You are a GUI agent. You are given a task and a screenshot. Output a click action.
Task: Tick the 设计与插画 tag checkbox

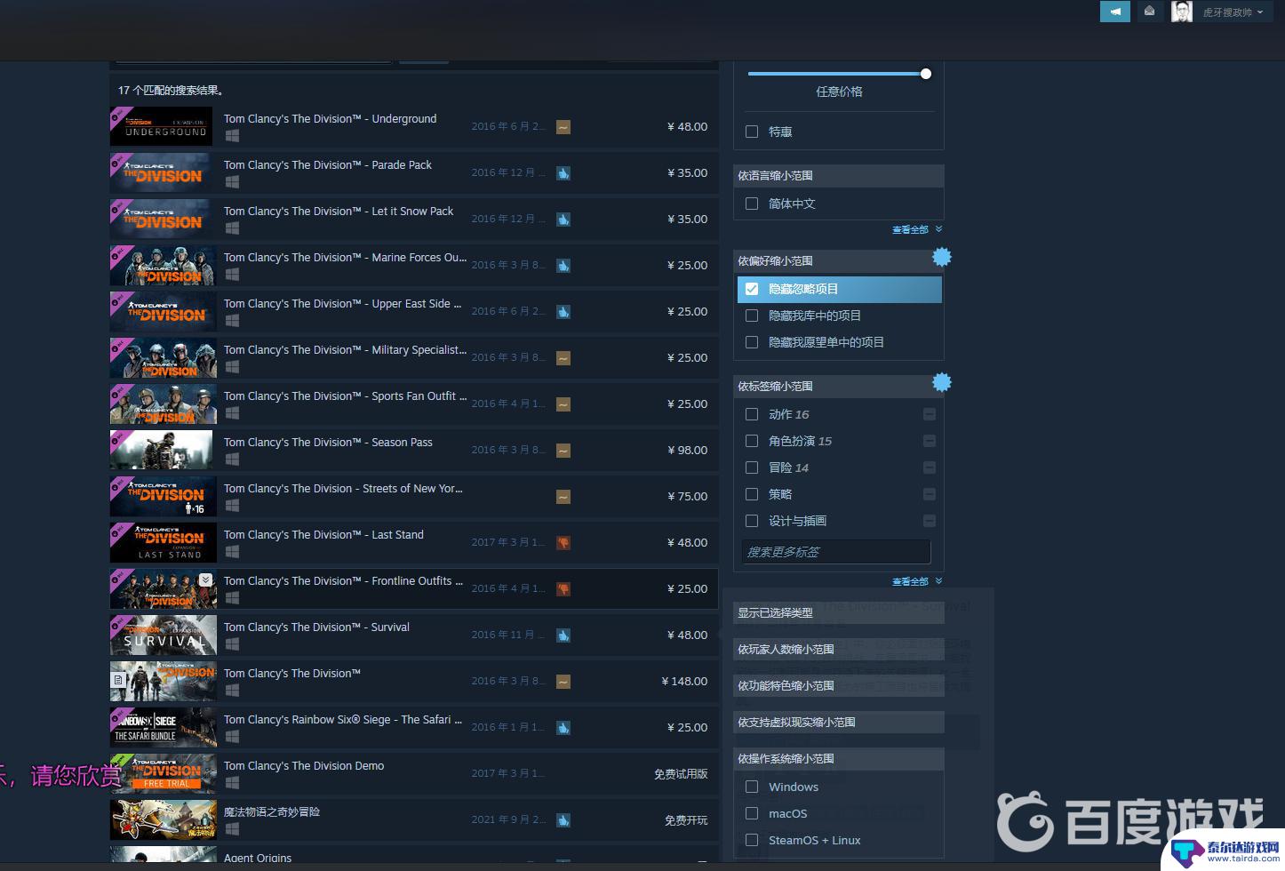coord(752,521)
